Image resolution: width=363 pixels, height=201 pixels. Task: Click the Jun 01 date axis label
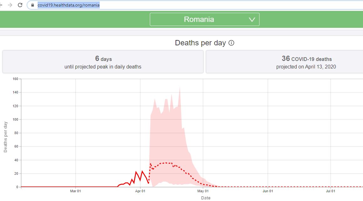[268, 191]
